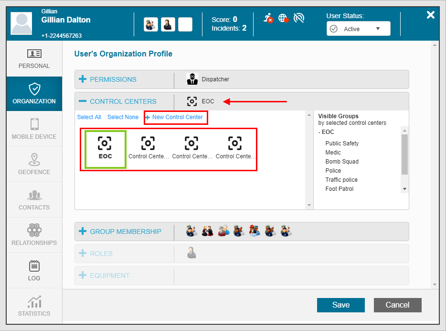Click the New Control Center link

pos(177,117)
